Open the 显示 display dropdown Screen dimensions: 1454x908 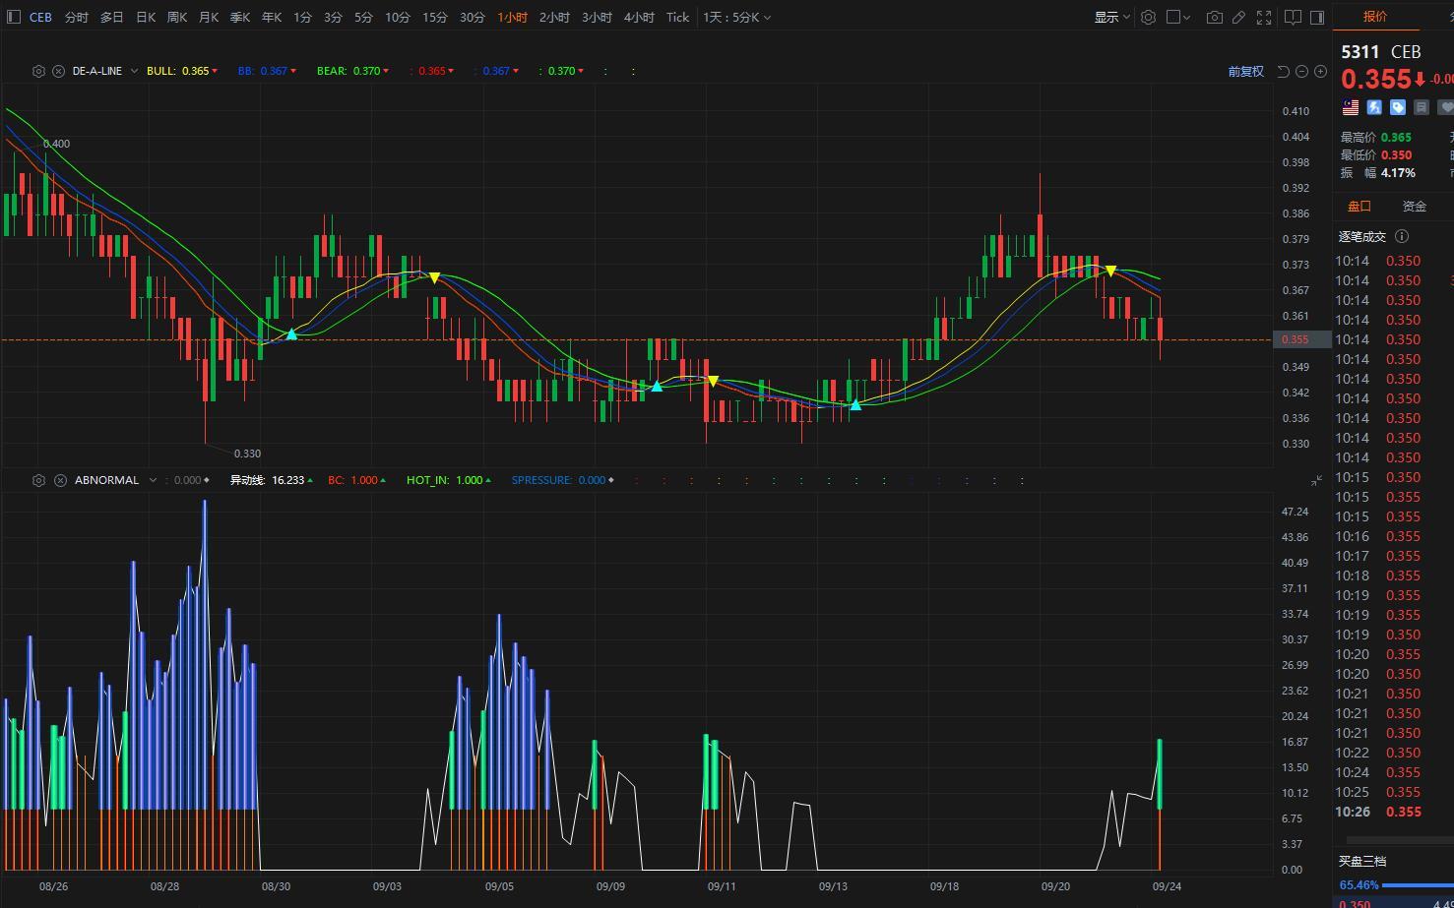tap(1112, 17)
